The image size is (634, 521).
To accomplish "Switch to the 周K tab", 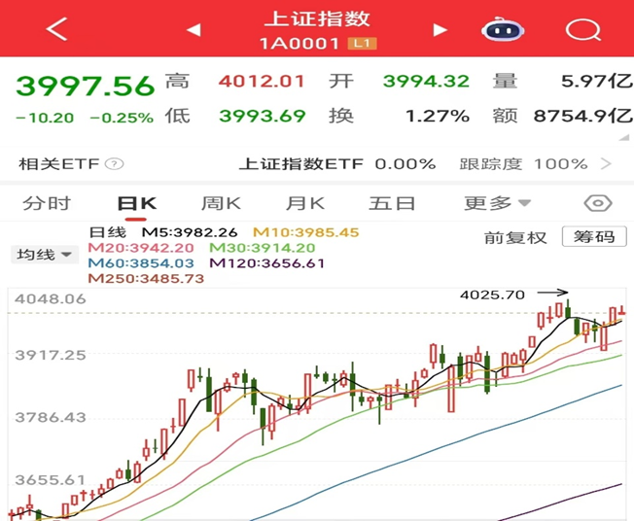I will pyautogui.click(x=221, y=203).
